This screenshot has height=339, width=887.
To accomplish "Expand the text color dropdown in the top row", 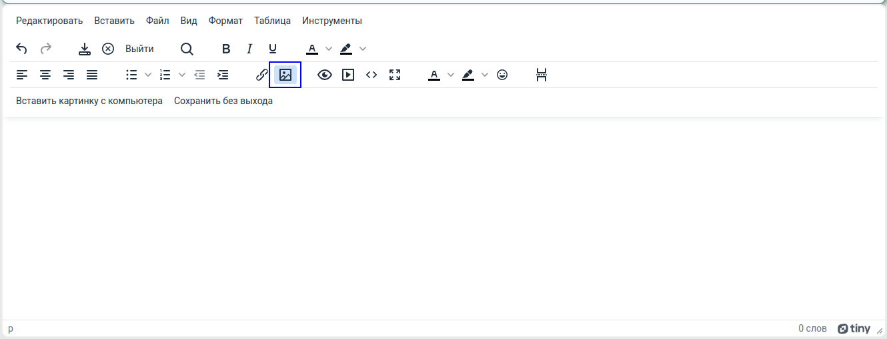I will (x=328, y=49).
